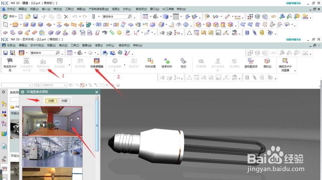Image resolution: width=322 pixels, height=180 pixels.
Task: Click the 10H7 tolerance icon in modeling toolbar
Action: click(x=234, y=33)
